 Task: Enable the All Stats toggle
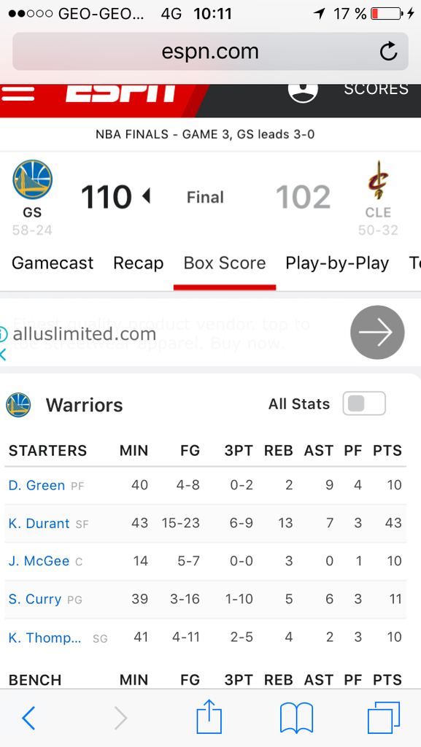tap(364, 403)
